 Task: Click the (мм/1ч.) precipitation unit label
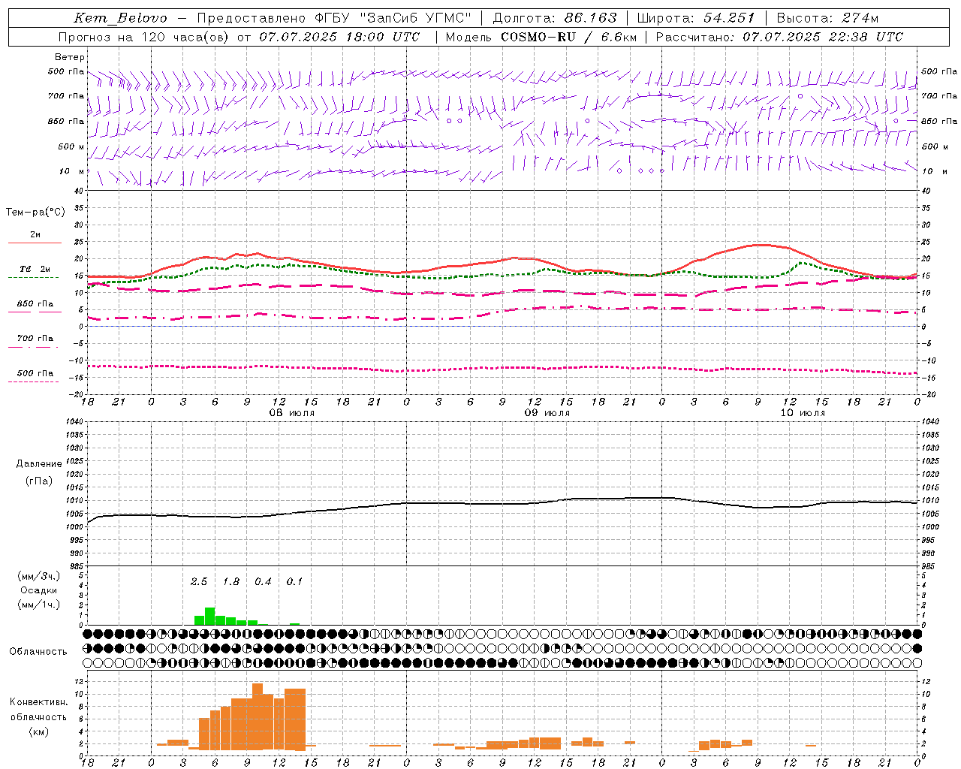39,605
